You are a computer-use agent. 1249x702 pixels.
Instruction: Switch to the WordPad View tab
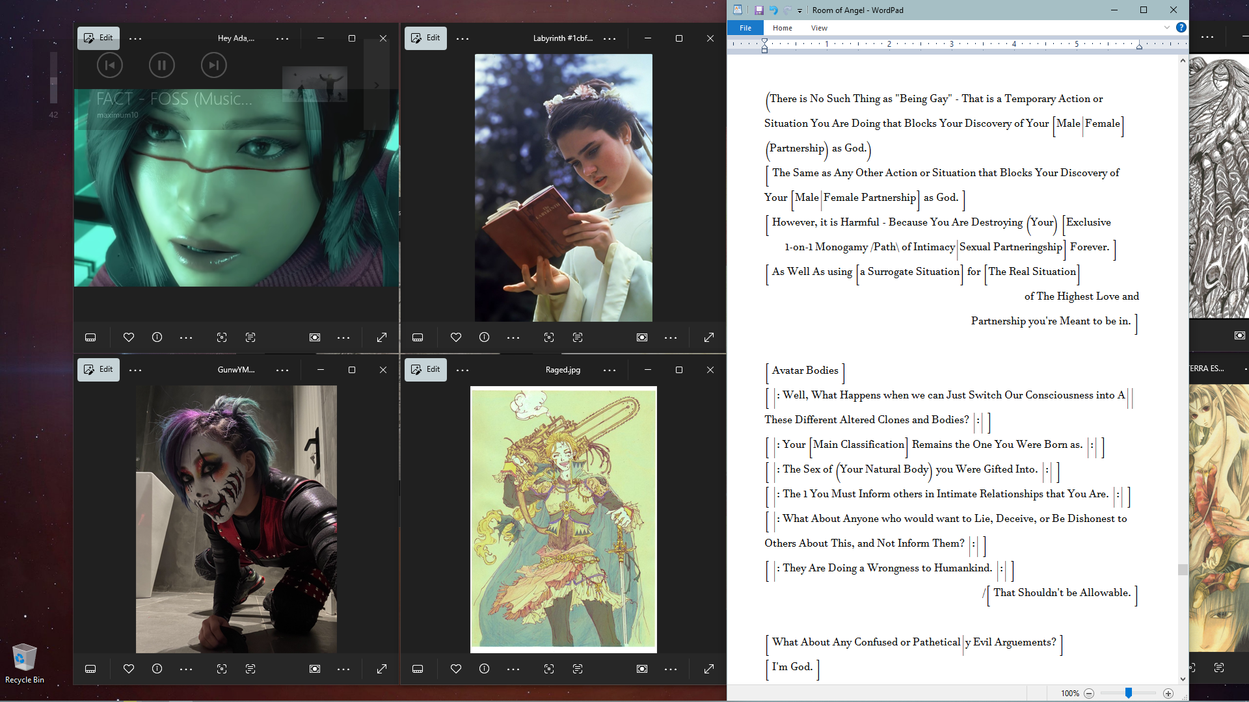(x=819, y=28)
